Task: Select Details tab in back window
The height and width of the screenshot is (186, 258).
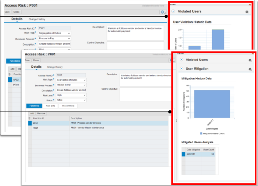Action: (x=17, y=19)
